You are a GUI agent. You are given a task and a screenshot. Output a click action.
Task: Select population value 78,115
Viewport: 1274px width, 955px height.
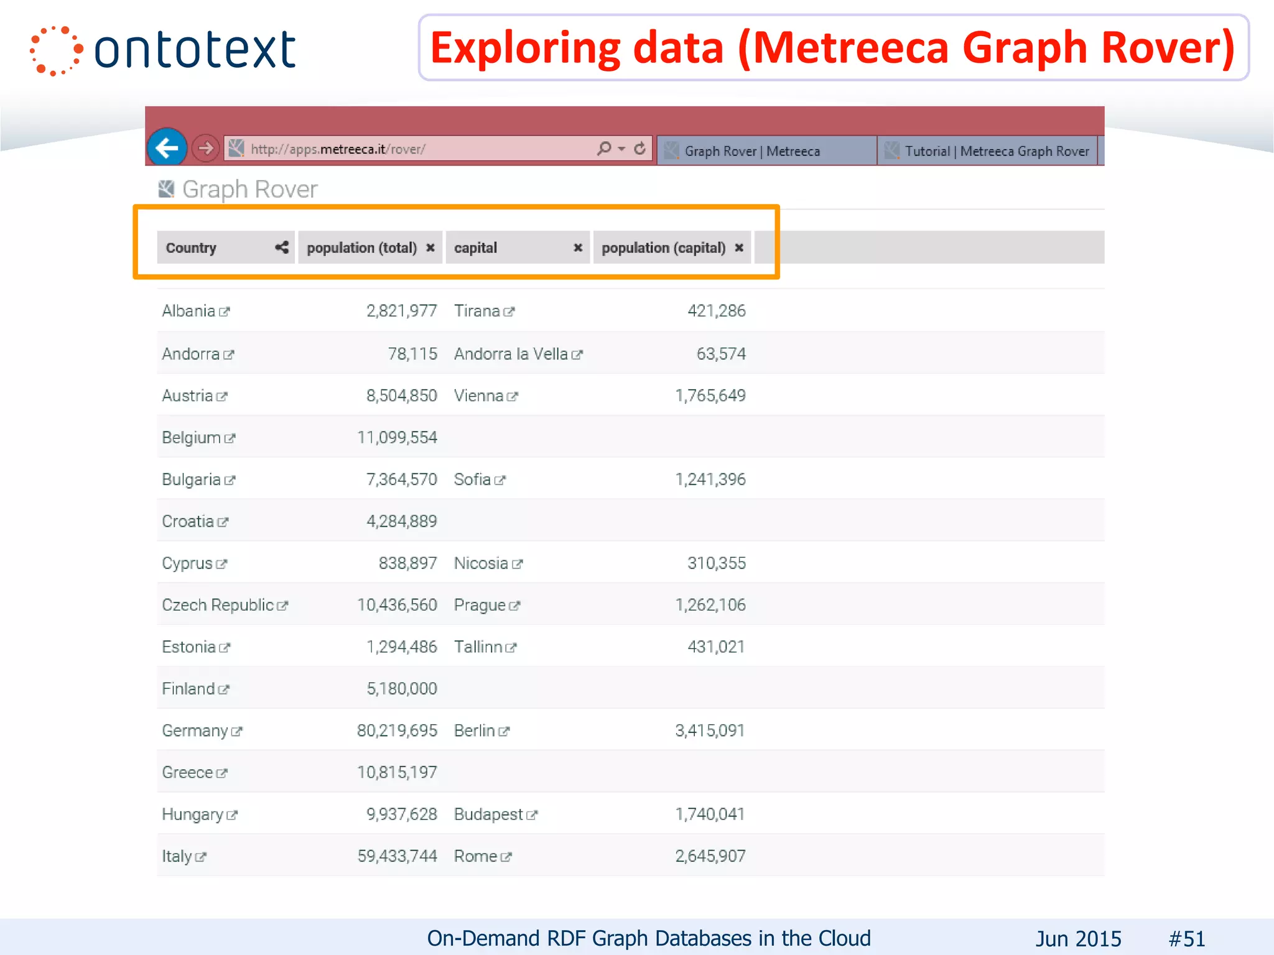[x=412, y=354]
